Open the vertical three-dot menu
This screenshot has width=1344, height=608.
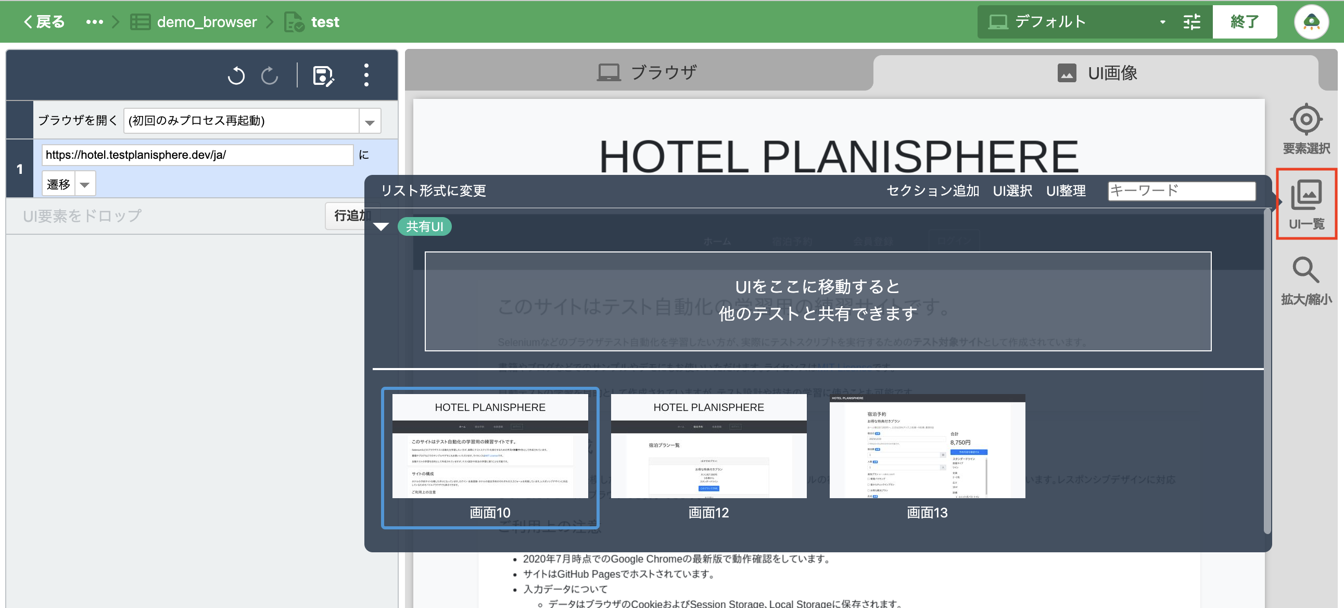point(366,75)
